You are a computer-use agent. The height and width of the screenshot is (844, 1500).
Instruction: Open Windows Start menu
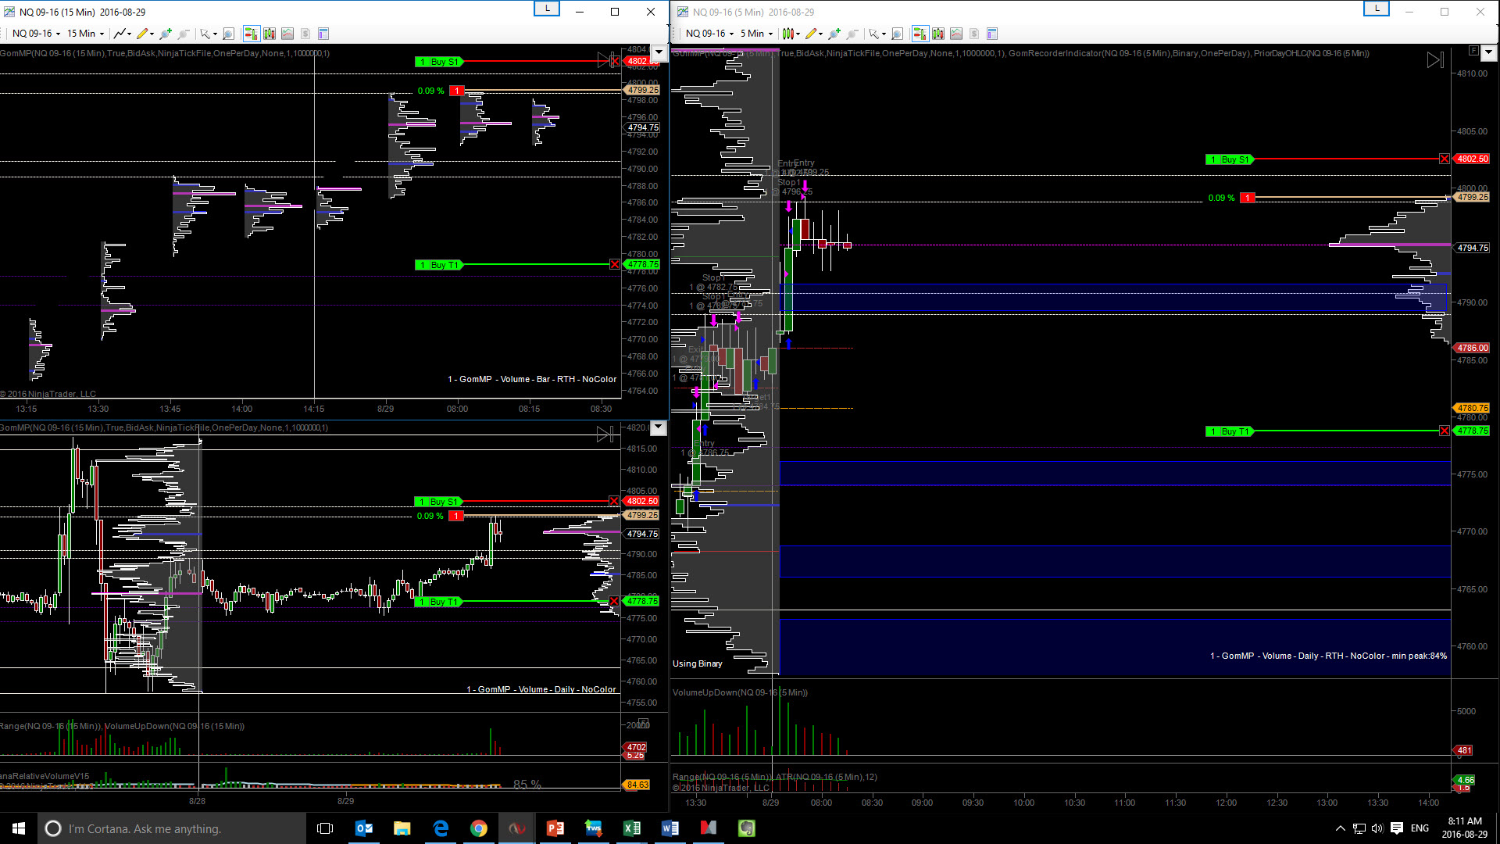click(19, 828)
